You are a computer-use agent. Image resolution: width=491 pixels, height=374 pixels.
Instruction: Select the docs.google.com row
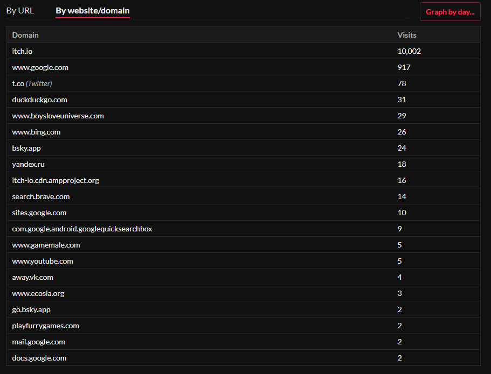point(39,358)
